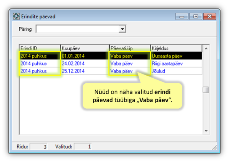Image resolution: width=229 pixels, height=162 pixels.
Task: Maximize the Erindite päevad window
Action: 196,17
